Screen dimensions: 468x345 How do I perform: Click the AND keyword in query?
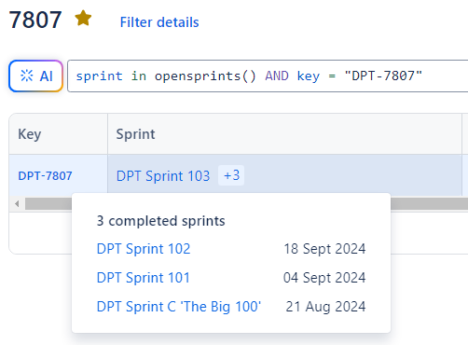pyautogui.click(x=277, y=76)
